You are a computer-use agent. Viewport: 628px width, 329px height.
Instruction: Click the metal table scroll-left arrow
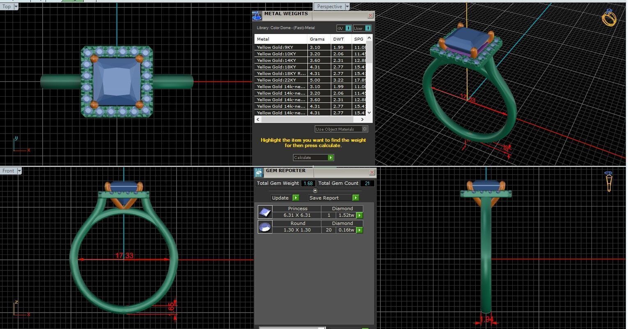[257, 119]
